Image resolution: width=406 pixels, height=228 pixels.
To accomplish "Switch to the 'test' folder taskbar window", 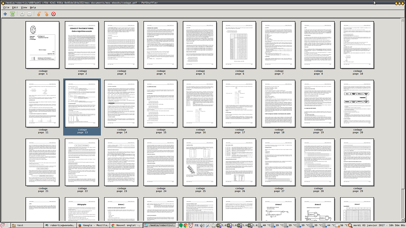I will pyautogui.click(x=27, y=225).
